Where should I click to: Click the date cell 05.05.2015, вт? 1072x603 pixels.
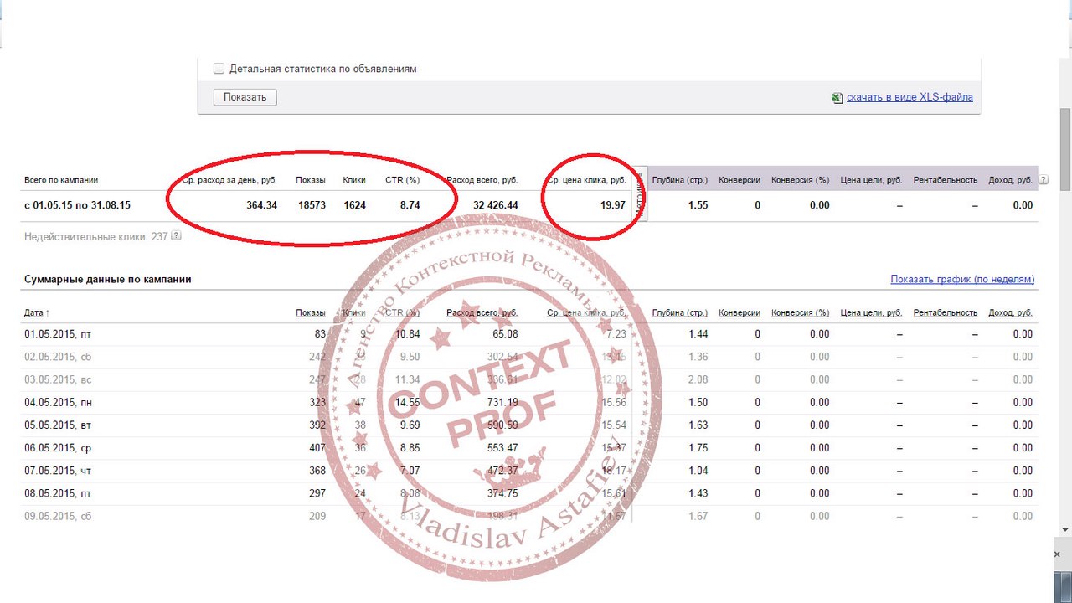(57, 425)
